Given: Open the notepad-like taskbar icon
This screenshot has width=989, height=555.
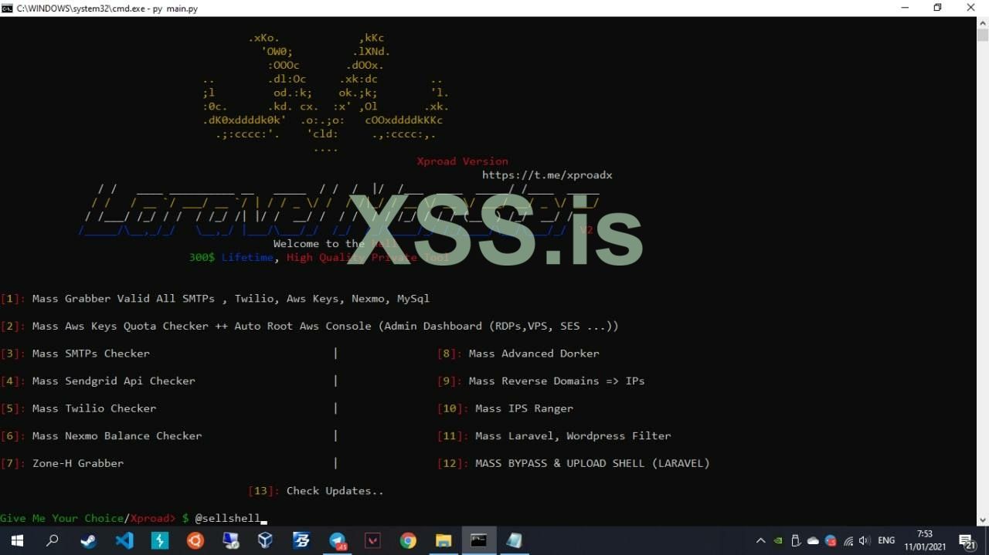Looking at the screenshot, I should pos(515,540).
